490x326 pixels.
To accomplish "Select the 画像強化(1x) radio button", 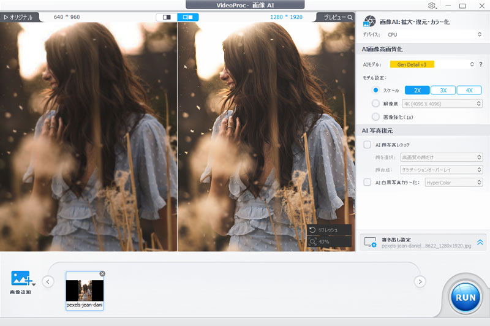I will [375, 117].
